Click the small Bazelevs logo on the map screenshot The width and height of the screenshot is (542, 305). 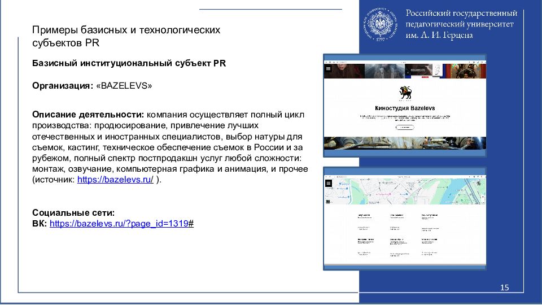tap(479, 183)
